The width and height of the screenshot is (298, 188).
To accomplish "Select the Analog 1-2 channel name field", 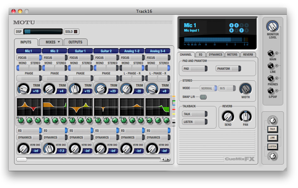I will [132, 51].
